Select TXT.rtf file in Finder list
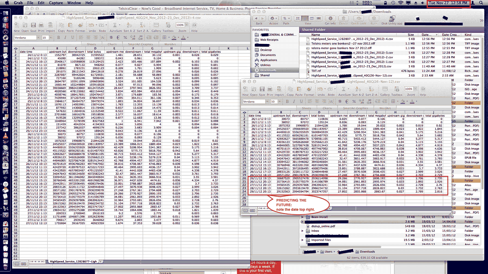 pos(316,71)
